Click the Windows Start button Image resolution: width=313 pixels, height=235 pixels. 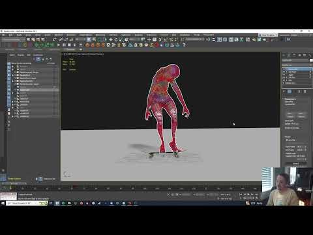coord(3,203)
